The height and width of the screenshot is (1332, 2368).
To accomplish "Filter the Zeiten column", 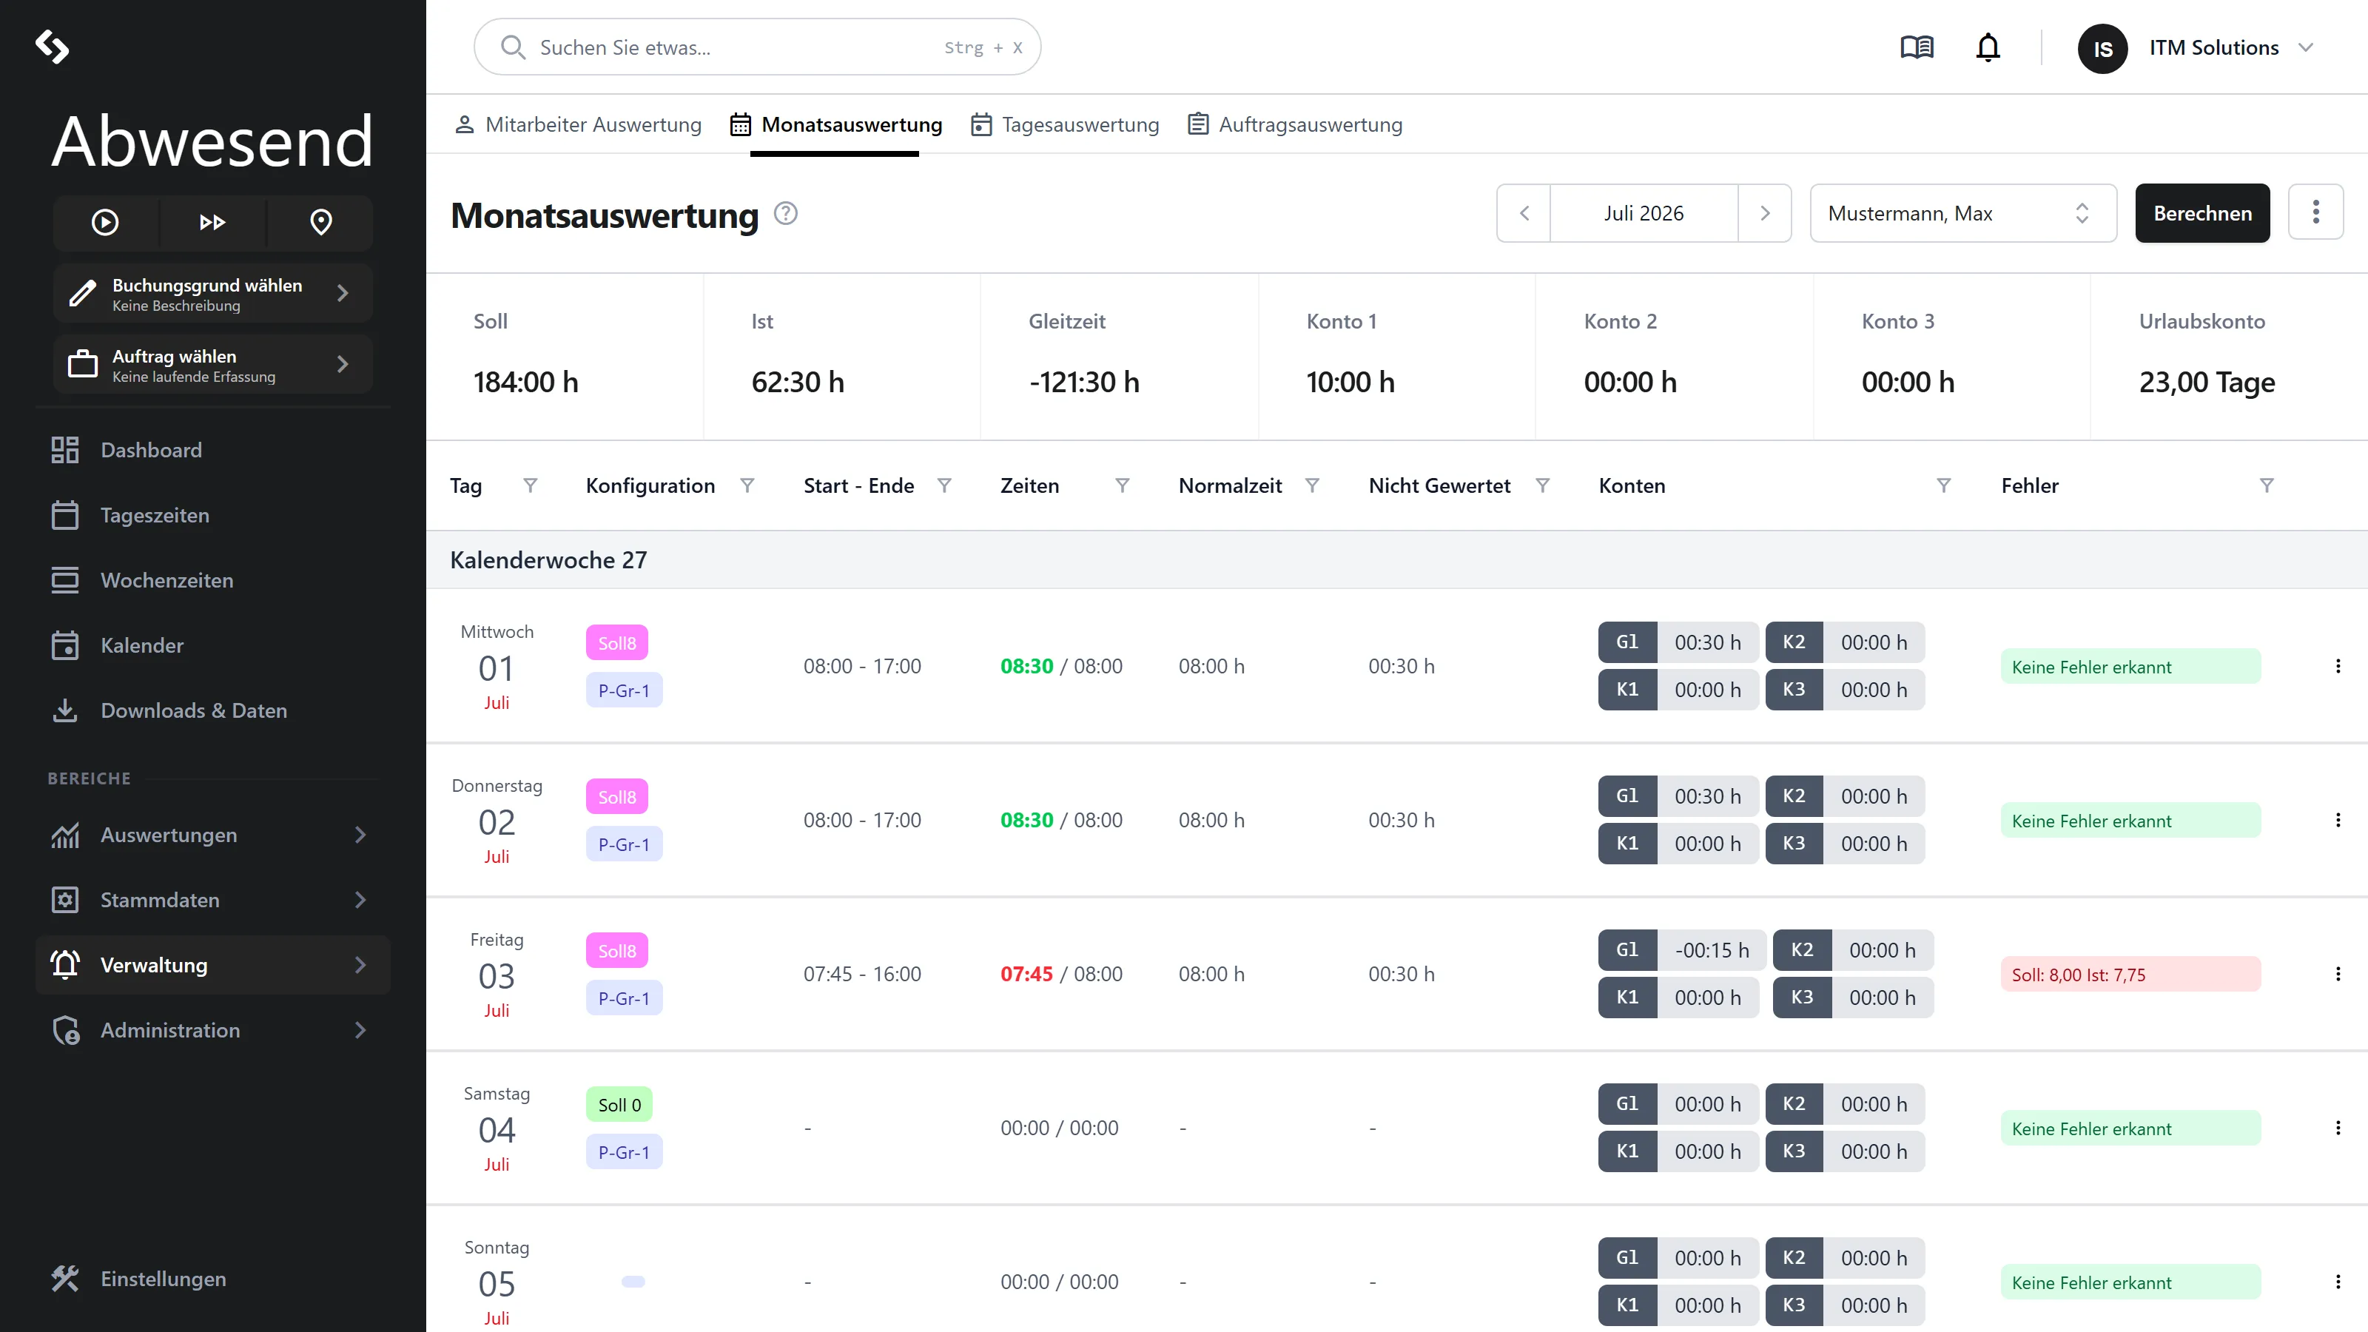I will (1123, 485).
